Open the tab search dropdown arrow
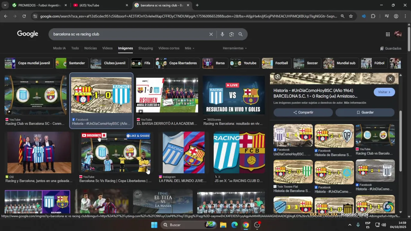411x231 pixels. tap(5, 5)
